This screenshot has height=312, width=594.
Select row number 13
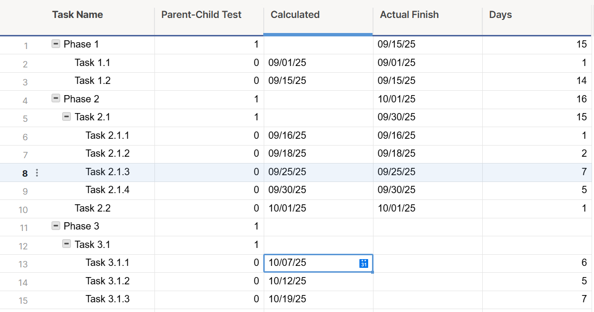point(23,264)
